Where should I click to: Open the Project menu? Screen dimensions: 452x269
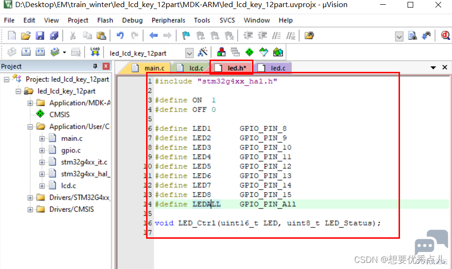pyautogui.click(x=78, y=20)
